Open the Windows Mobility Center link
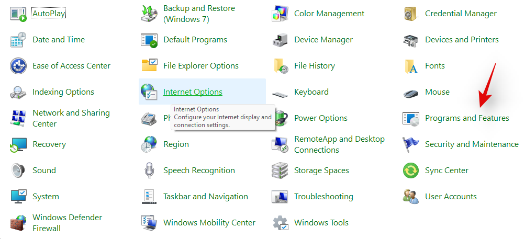Viewport: 525px width, 239px height. pyautogui.click(x=209, y=223)
